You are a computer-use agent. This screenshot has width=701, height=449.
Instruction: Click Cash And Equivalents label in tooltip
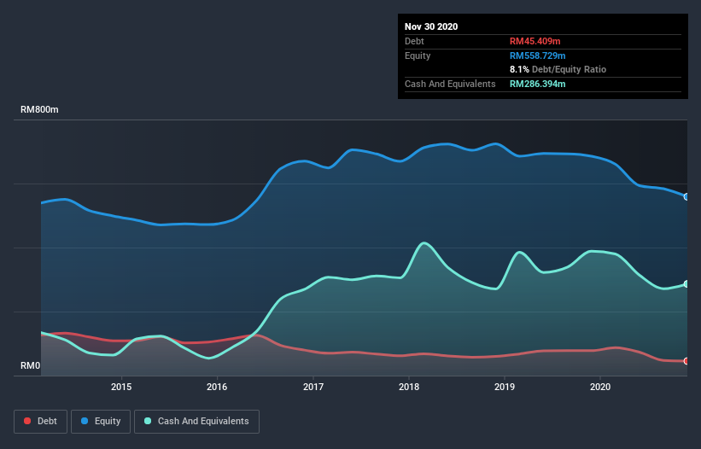pos(450,84)
